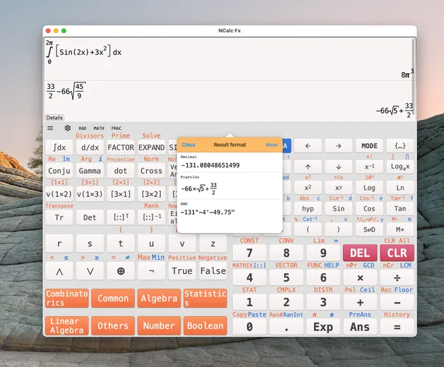Screen dimensions: 444x367
Task: Insert curly braces with {…} key
Action: coord(400,146)
